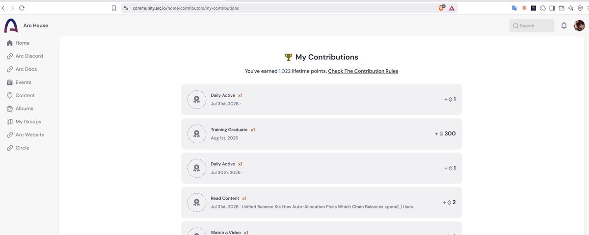Click the Content map-pin icon
The width and height of the screenshot is (589, 235).
pyautogui.click(x=10, y=95)
